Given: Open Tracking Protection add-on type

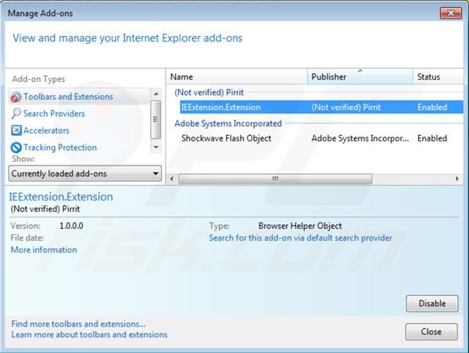Looking at the screenshot, I should click(60, 148).
